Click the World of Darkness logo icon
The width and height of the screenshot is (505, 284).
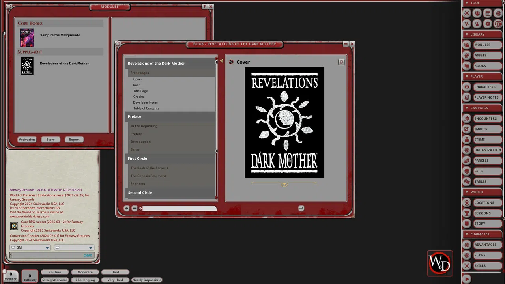(440, 263)
